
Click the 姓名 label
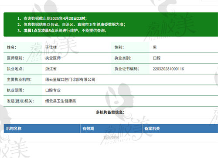pyautogui.click(x=11, y=47)
